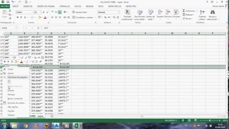Image resolution: width=229 pixels, height=129 pixels.
Task: Click Autosuma button
Action: tap(189, 11)
